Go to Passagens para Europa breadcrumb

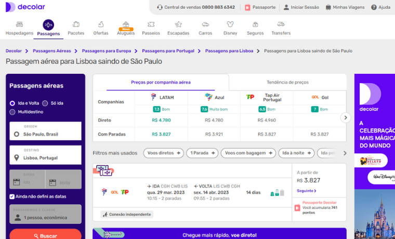(x=107, y=51)
